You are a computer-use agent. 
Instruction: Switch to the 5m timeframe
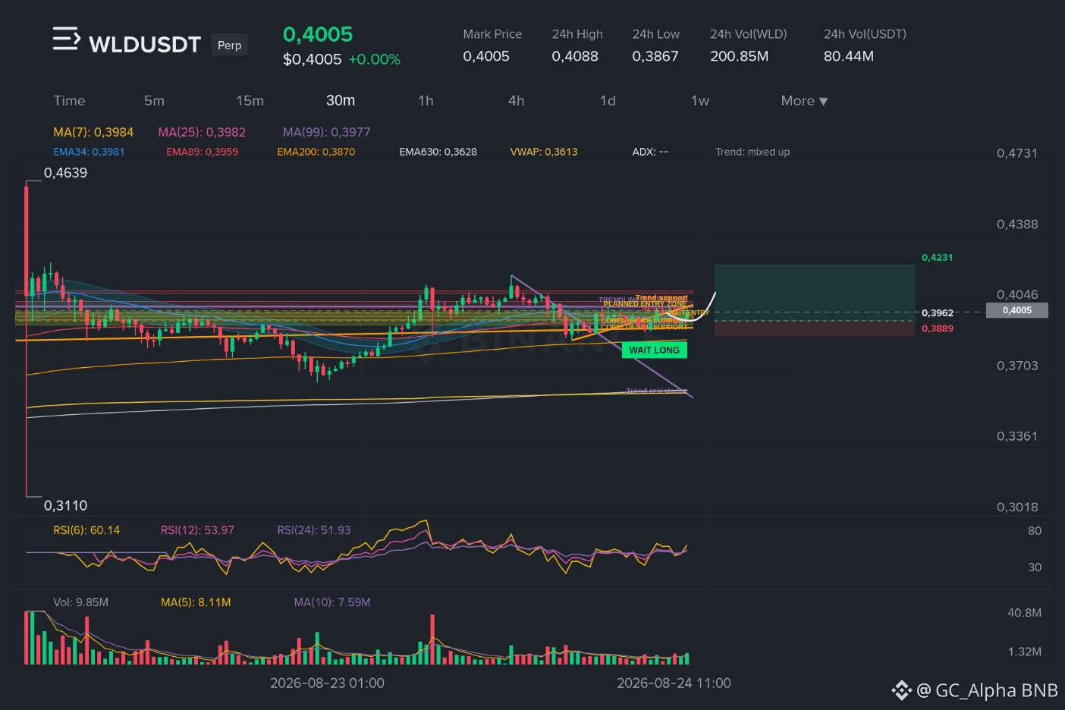(154, 101)
